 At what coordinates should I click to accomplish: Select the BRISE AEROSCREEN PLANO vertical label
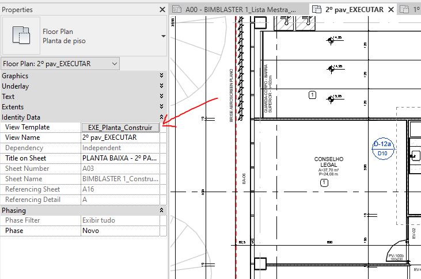pyautogui.click(x=231, y=95)
